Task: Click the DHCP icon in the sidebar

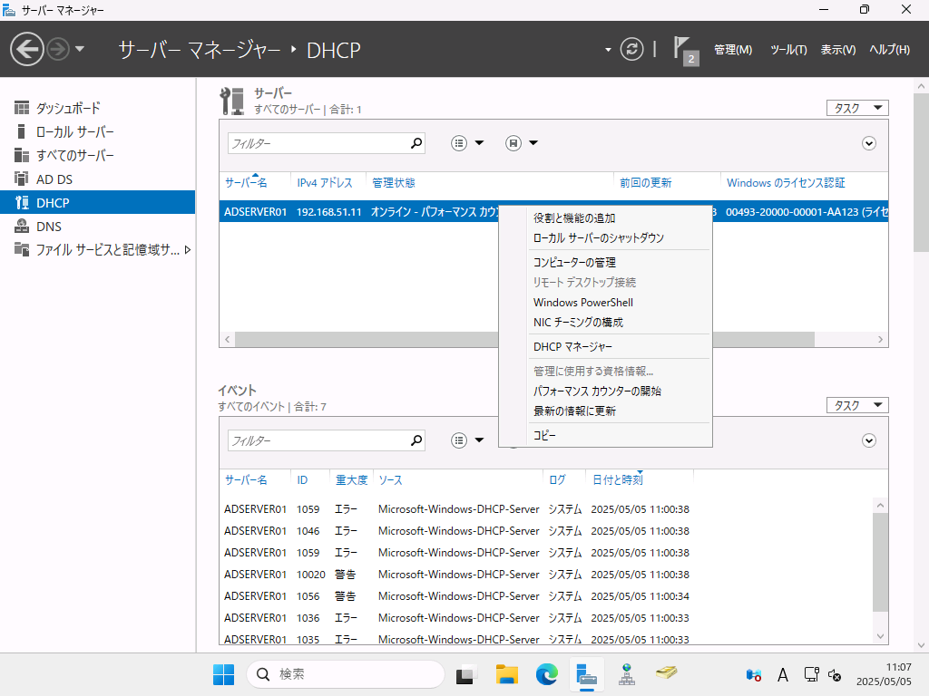Action: 22,202
